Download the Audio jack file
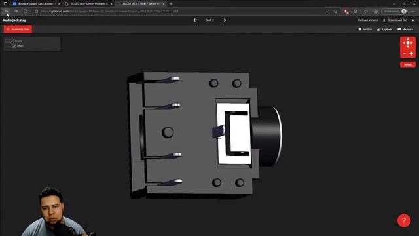This screenshot has width=419, height=236. point(395,20)
